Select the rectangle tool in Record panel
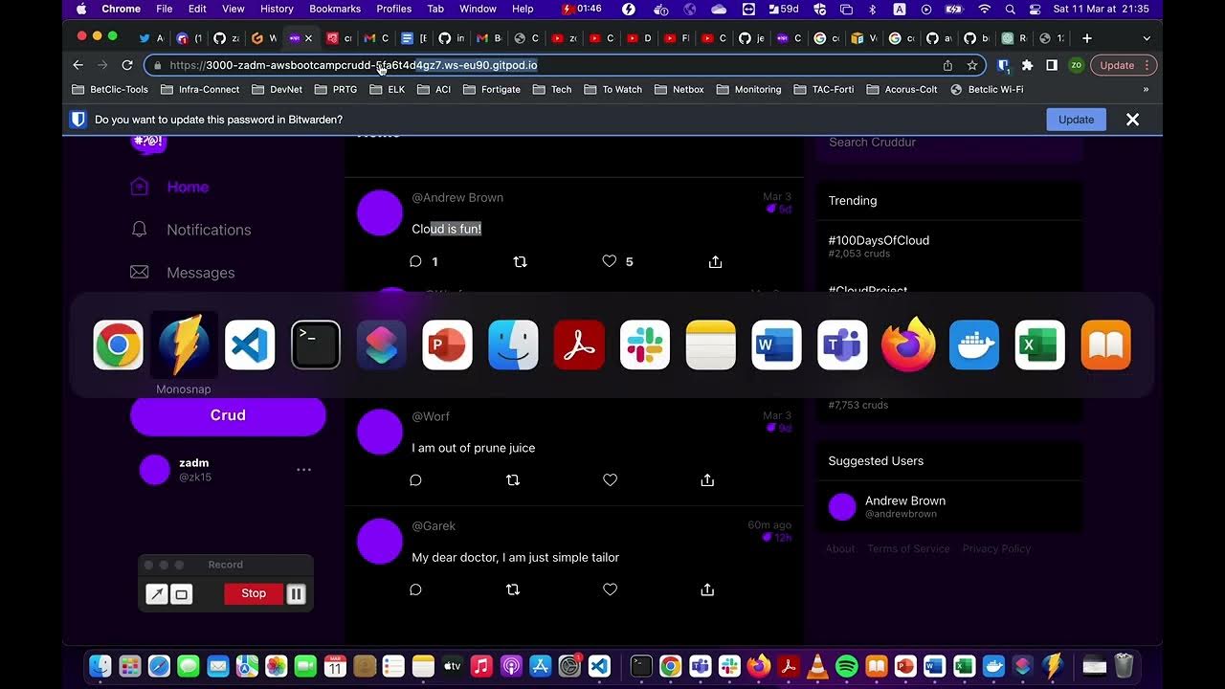Image resolution: width=1225 pixels, height=689 pixels. pyautogui.click(x=182, y=594)
